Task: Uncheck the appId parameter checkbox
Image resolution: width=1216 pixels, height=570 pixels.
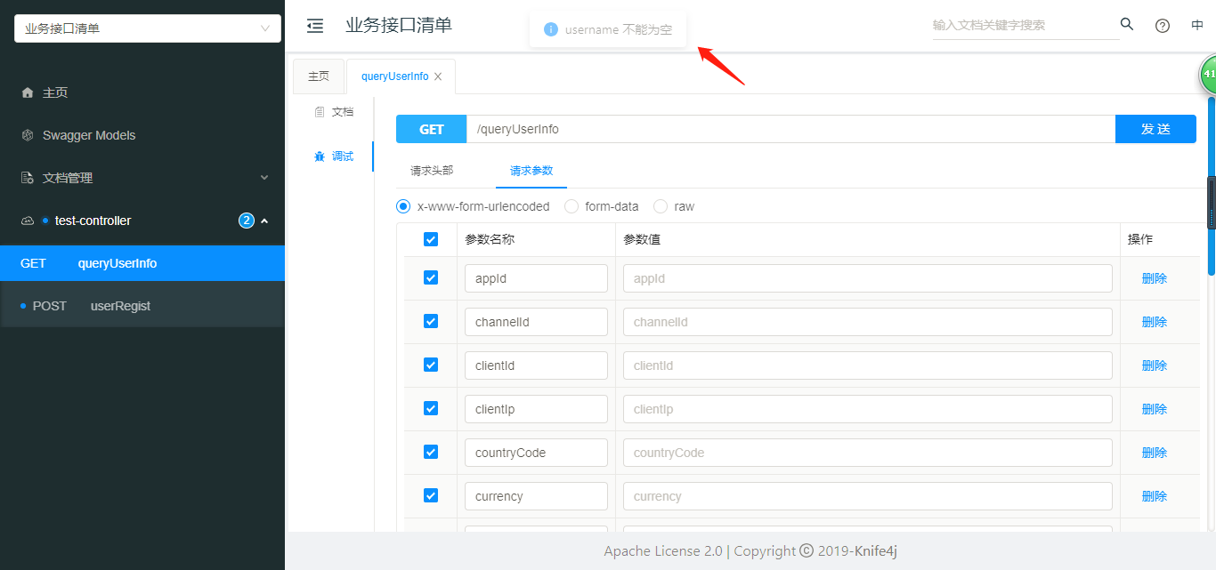Action: (x=431, y=277)
